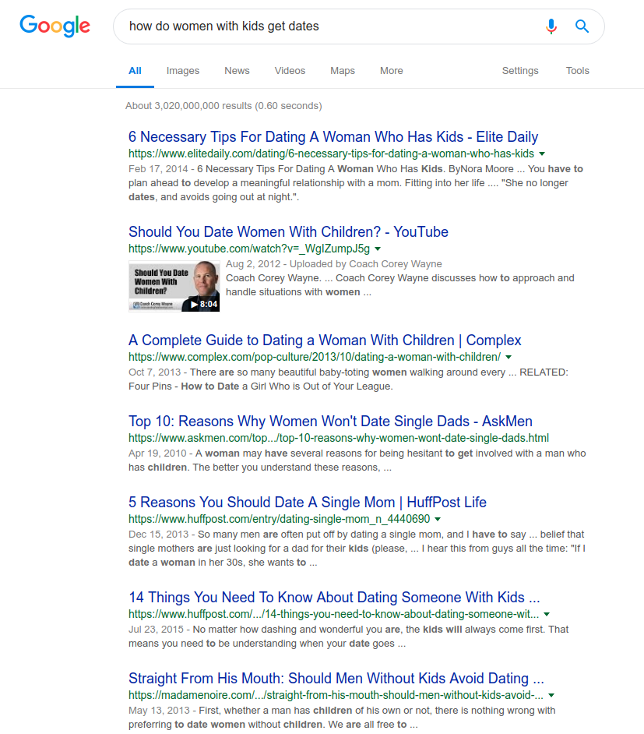Expand dropdown arrow beside madamenoire.com URL
Viewport: 644px width, 734px height.
point(551,695)
